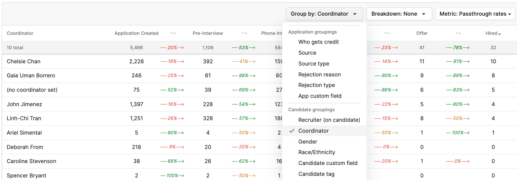
Task: Select Who gets credit grouping option
Action: pyautogui.click(x=318, y=42)
